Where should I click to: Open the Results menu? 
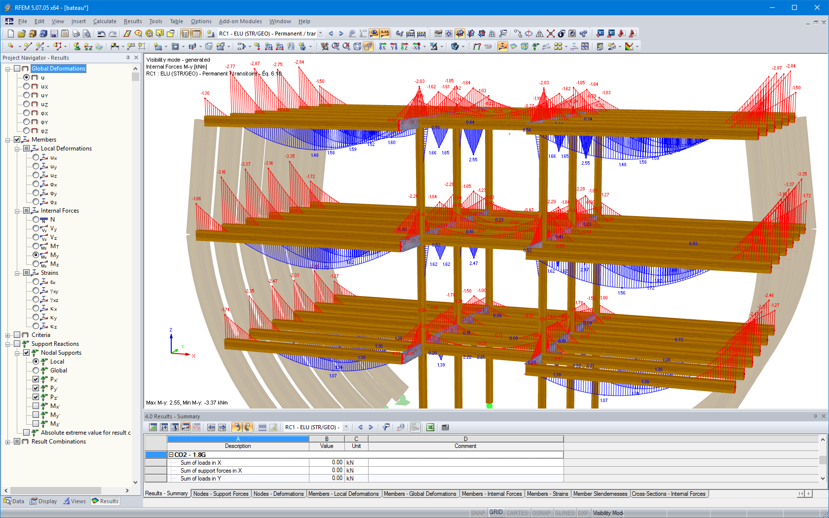133,21
